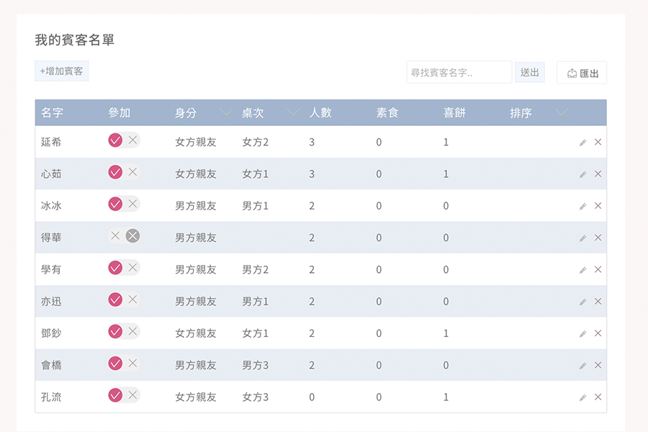Remove the 孔流 row using X icon

598,397
